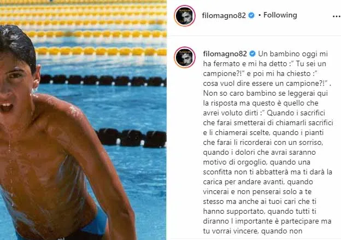Open the more options ellipsis menu
The height and width of the screenshot is (240, 341).
tap(337, 16)
